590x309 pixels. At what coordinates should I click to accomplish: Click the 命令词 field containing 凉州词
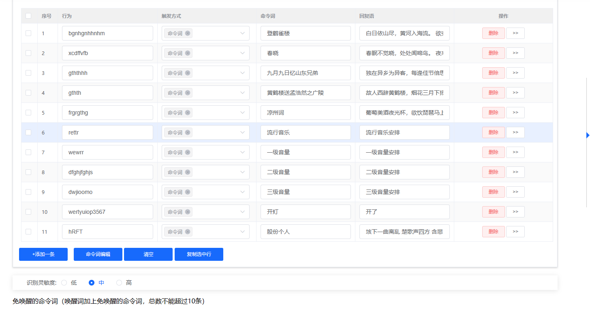pyautogui.click(x=306, y=113)
